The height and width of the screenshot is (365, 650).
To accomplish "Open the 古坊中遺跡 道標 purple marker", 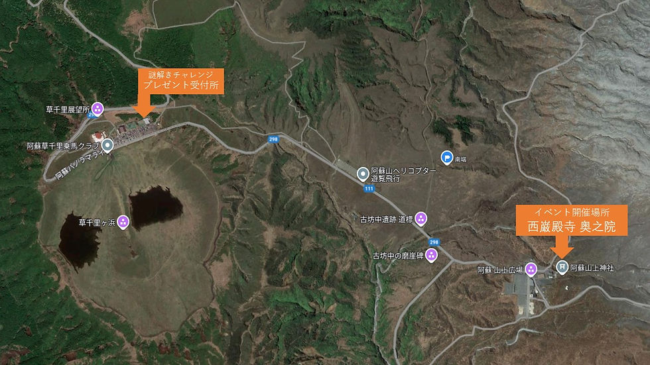I will point(421,219).
